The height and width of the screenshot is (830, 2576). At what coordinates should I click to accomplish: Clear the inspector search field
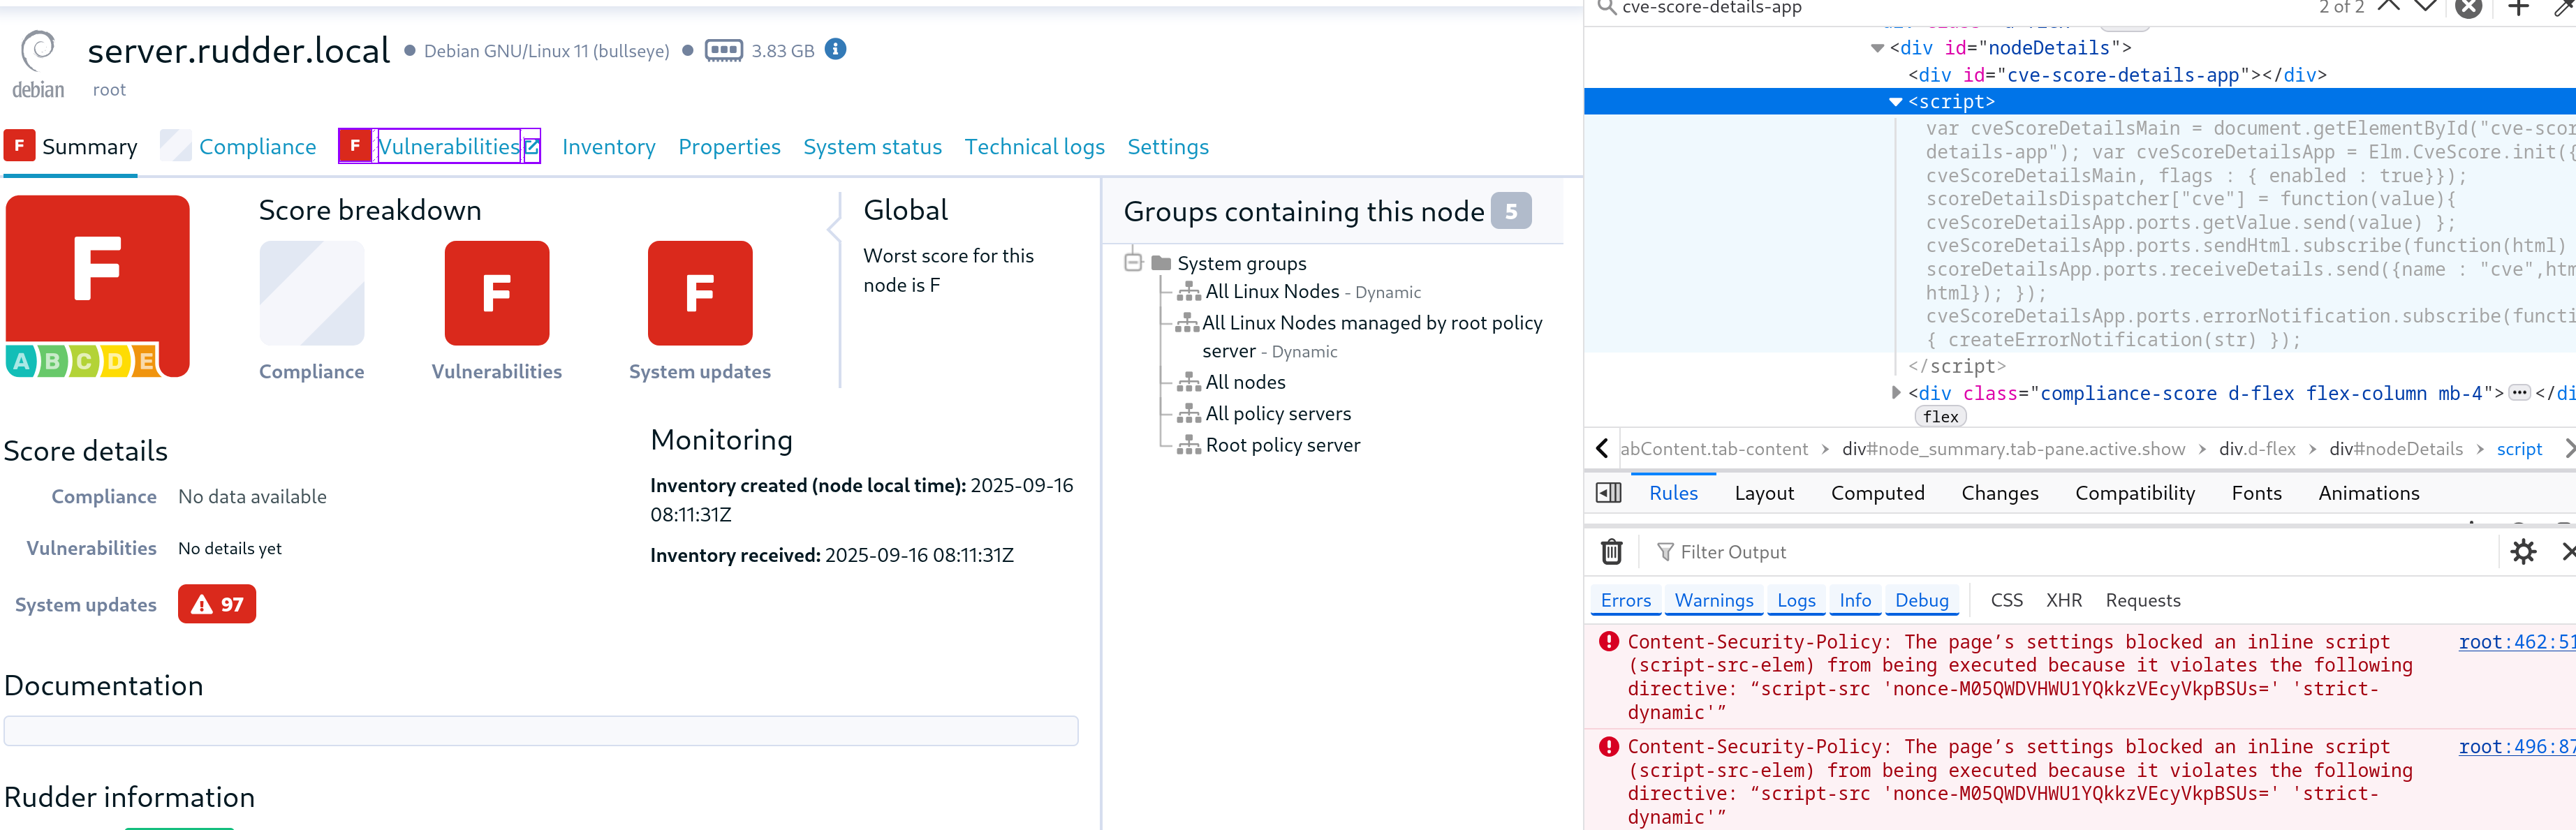[2469, 8]
